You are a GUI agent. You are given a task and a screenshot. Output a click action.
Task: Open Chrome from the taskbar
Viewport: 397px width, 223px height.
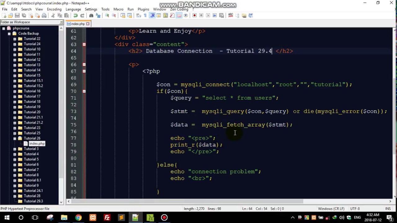(78, 217)
